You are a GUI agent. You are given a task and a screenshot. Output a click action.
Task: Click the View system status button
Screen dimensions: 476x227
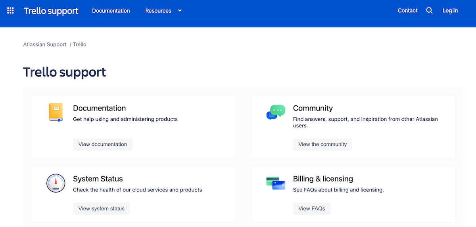[102, 208]
